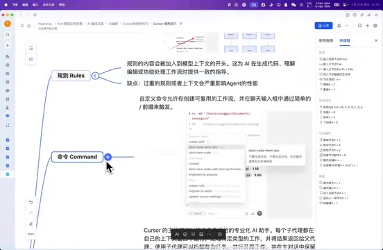Click the redo arrow on the canvas
383x250 pixels.
(x=31, y=213)
